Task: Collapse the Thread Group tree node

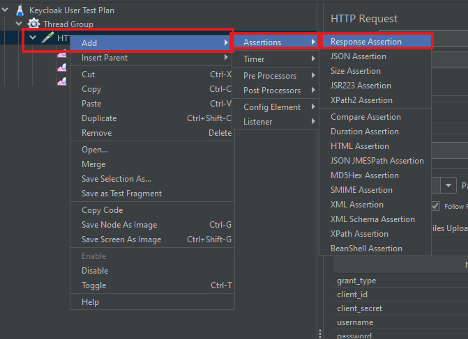Action: coord(19,23)
